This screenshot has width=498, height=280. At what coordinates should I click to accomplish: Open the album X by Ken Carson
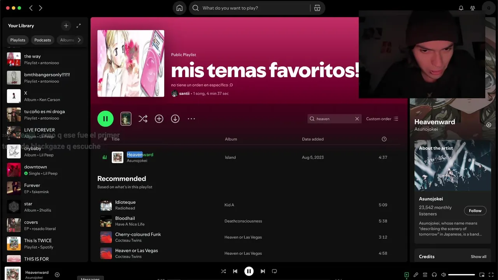45,96
